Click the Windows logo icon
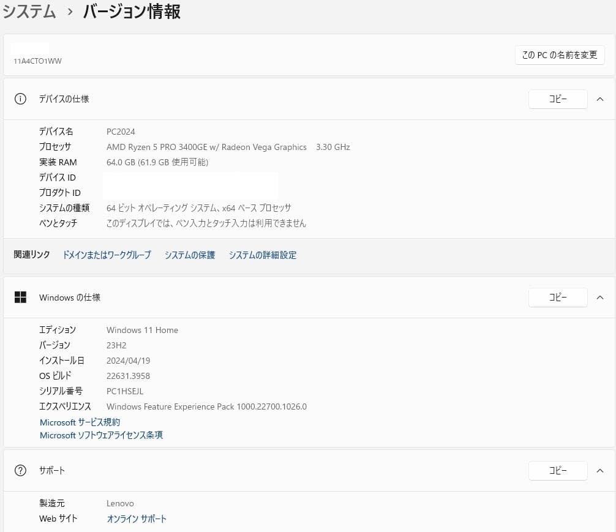 [x=20, y=298]
